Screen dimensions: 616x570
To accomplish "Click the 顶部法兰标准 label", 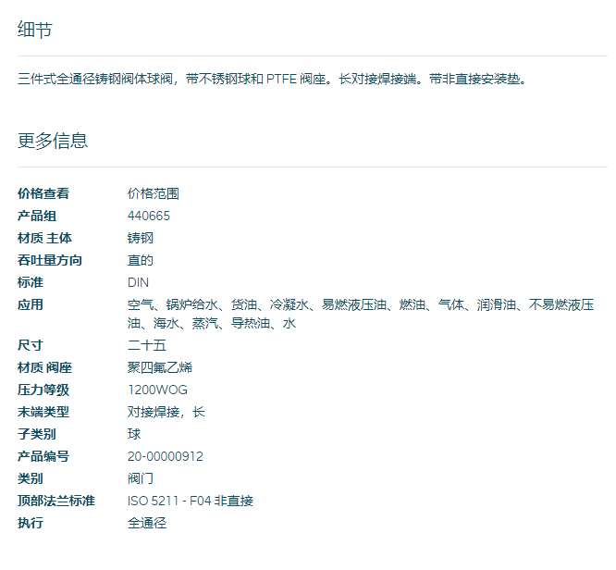I will (x=56, y=501).
